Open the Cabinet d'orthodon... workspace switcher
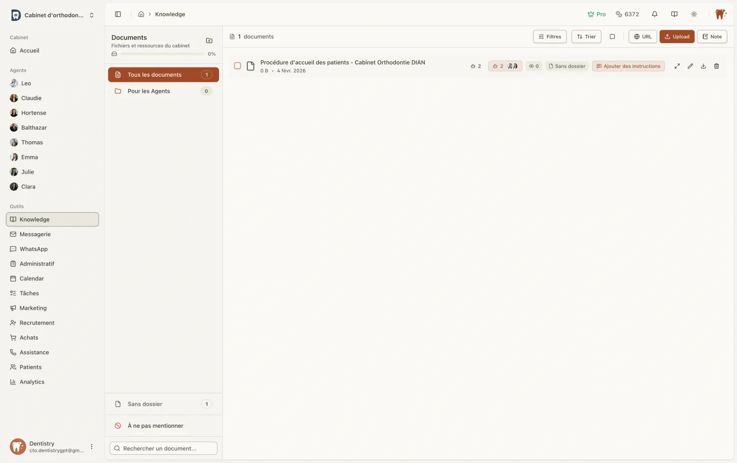 pyautogui.click(x=53, y=15)
